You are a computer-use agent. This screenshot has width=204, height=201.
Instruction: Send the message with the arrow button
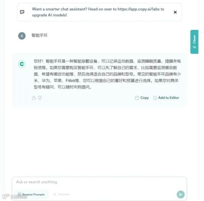(x=181, y=195)
